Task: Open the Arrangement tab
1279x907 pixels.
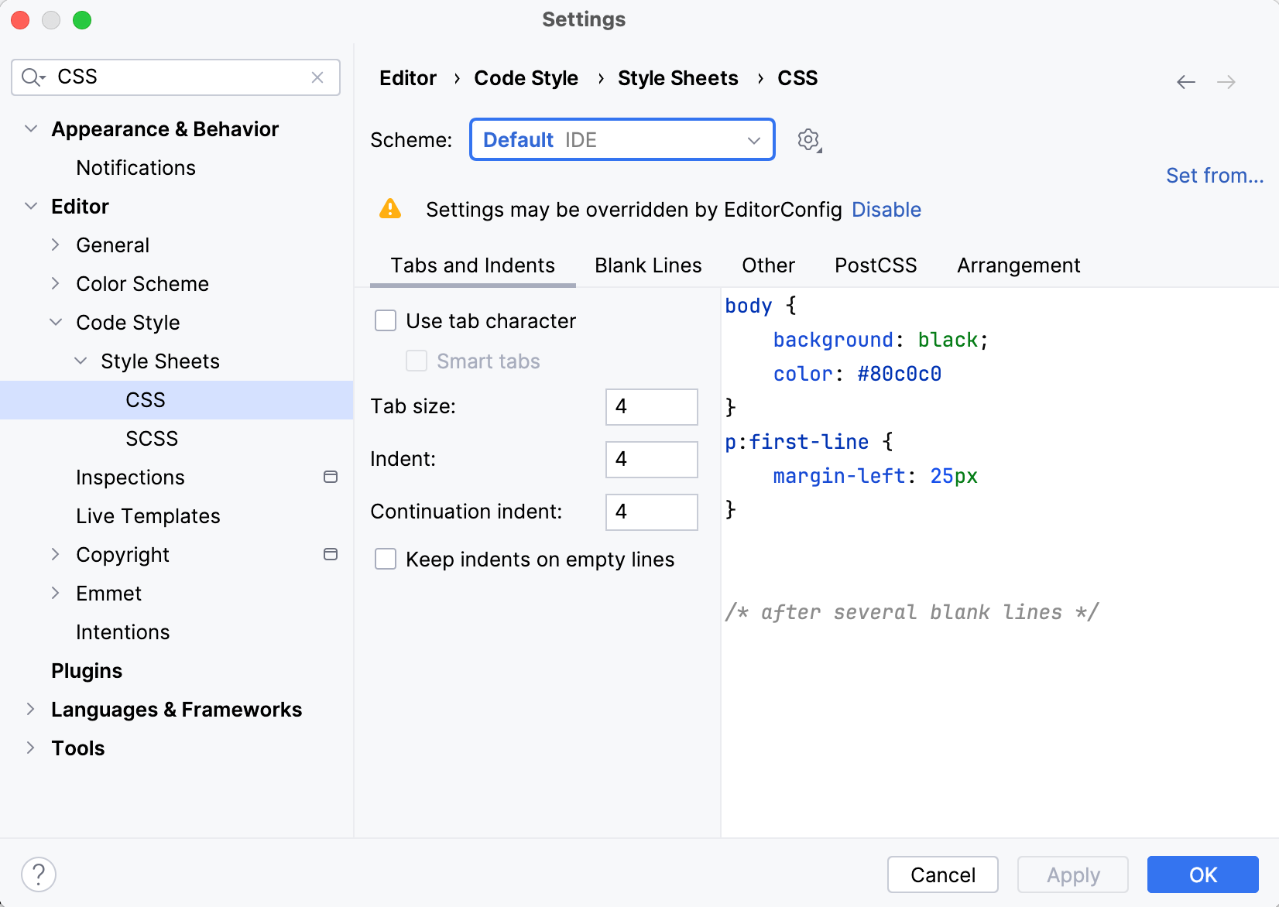Action: (x=1018, y=265)
